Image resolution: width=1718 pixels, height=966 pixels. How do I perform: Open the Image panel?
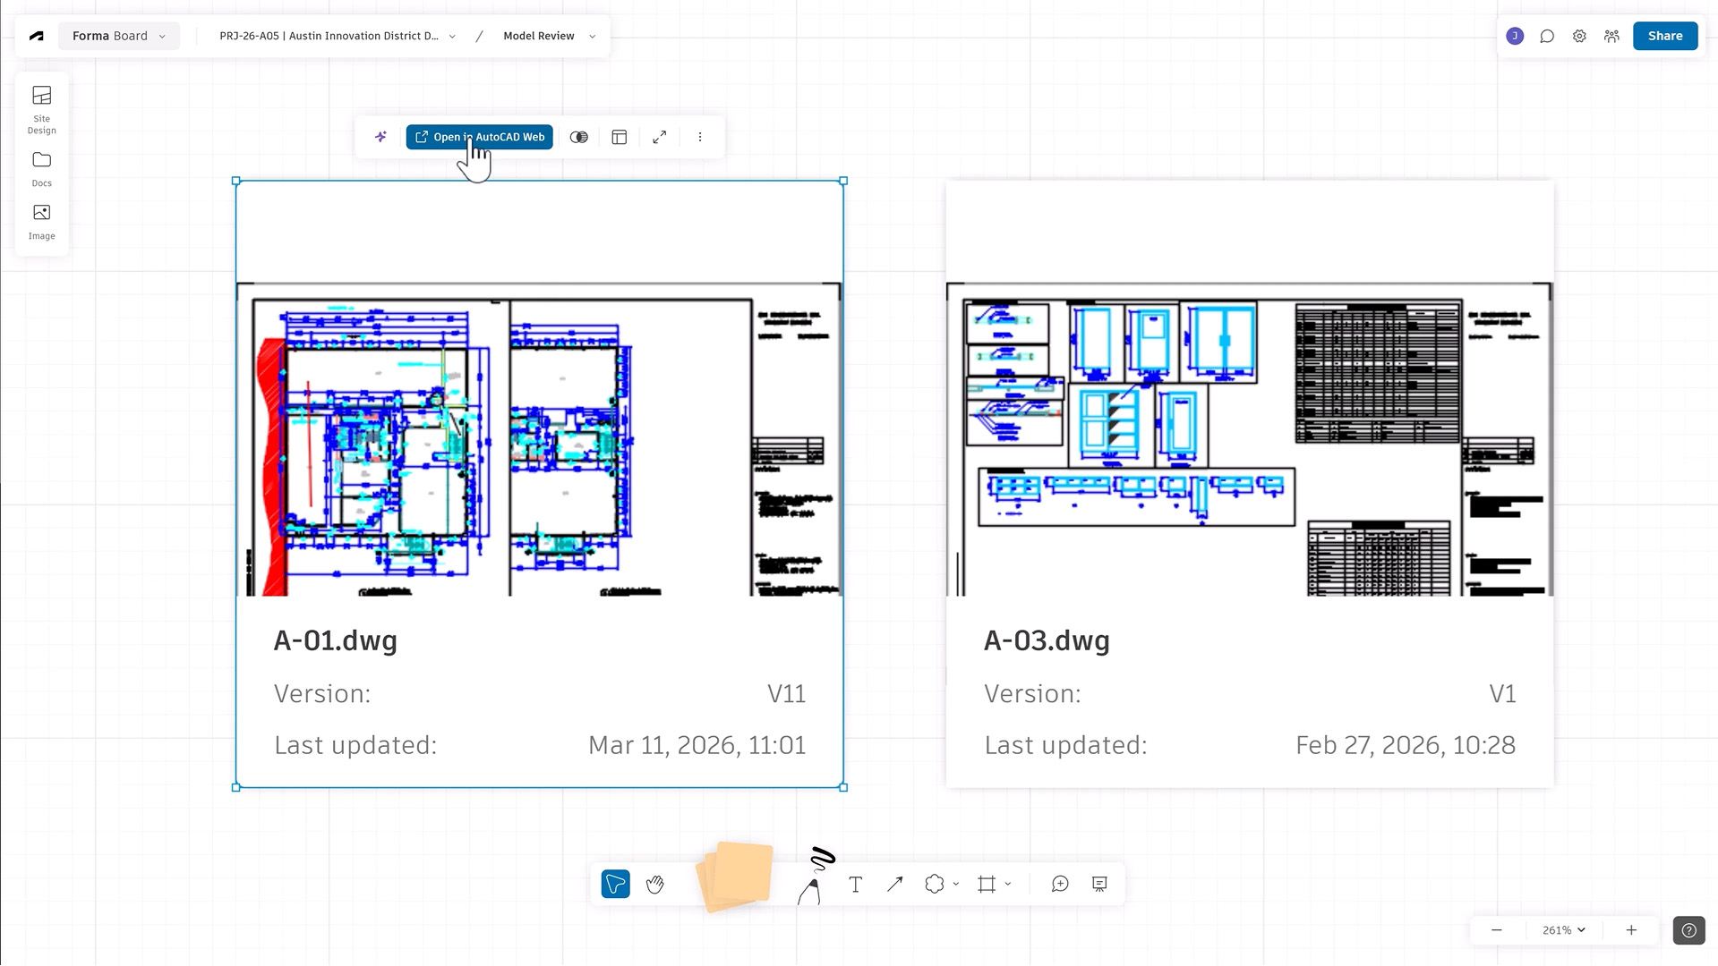[42, 222]
